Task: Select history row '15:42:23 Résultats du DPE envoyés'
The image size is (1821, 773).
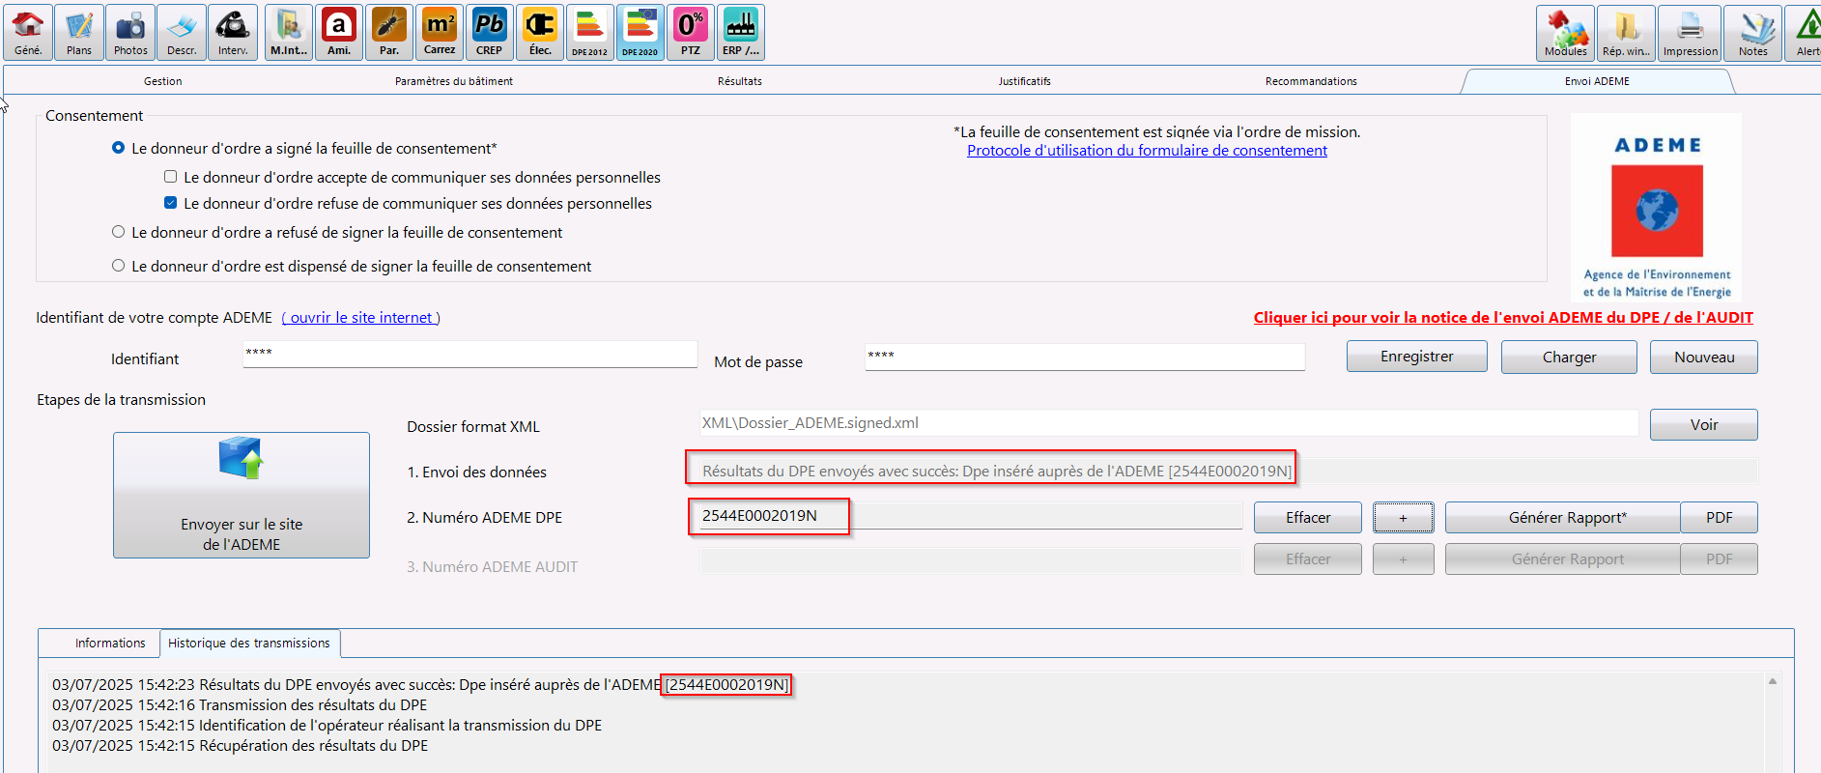Action: click(421, 685)
